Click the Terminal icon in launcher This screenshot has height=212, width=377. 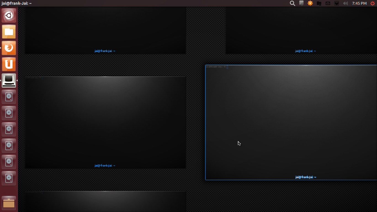[9, 81]
